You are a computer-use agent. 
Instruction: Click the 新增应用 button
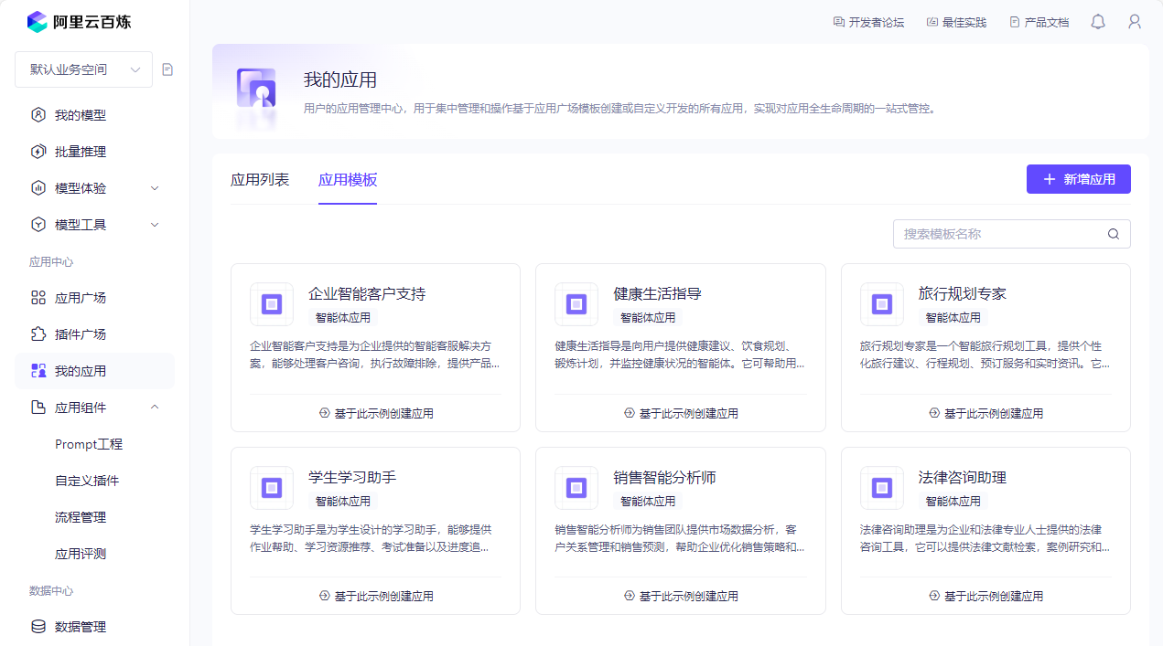[x=1078, y=179]
